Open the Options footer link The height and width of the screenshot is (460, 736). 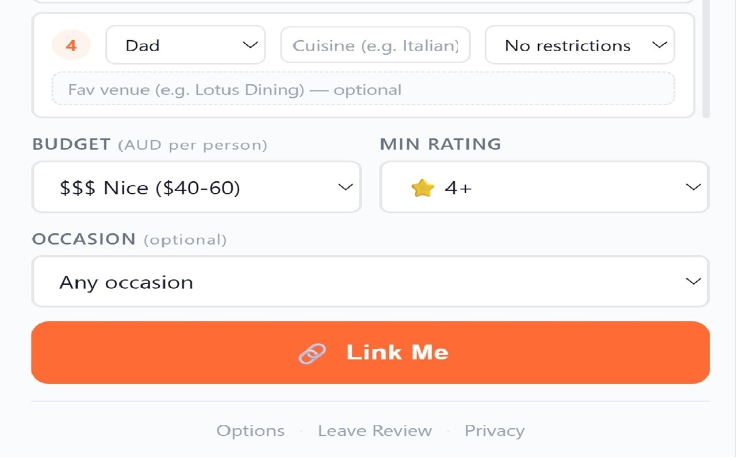pos(250,431)
